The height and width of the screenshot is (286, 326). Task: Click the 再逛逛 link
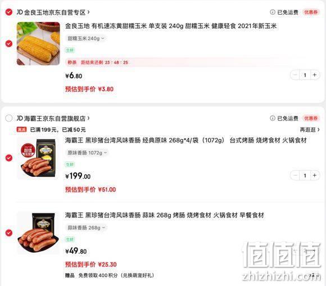pos(310,129)
